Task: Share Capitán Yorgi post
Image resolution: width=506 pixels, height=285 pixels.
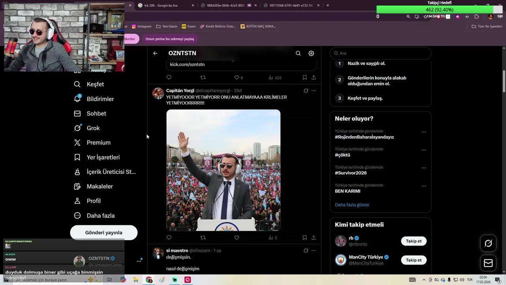Action: pyautogui.click(x=313, y=237)
